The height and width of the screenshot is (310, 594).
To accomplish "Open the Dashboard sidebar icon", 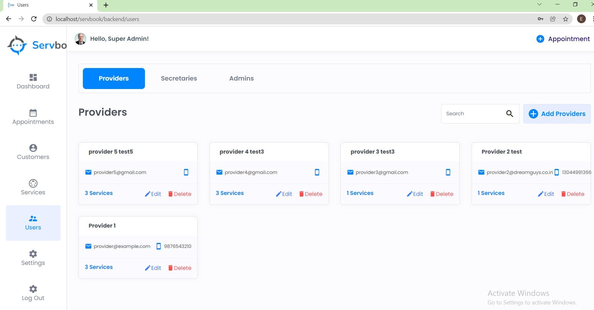I will pos(33,77).
